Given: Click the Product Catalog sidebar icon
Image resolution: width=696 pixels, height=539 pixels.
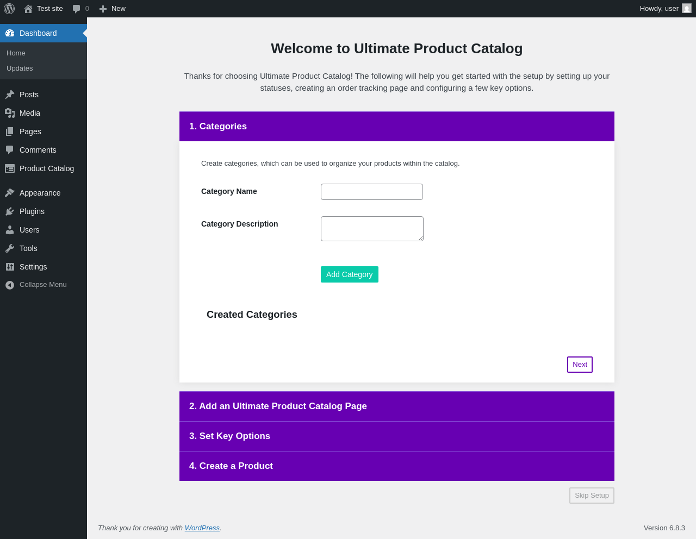Looking at the screenshot, I should coord(10,168).
